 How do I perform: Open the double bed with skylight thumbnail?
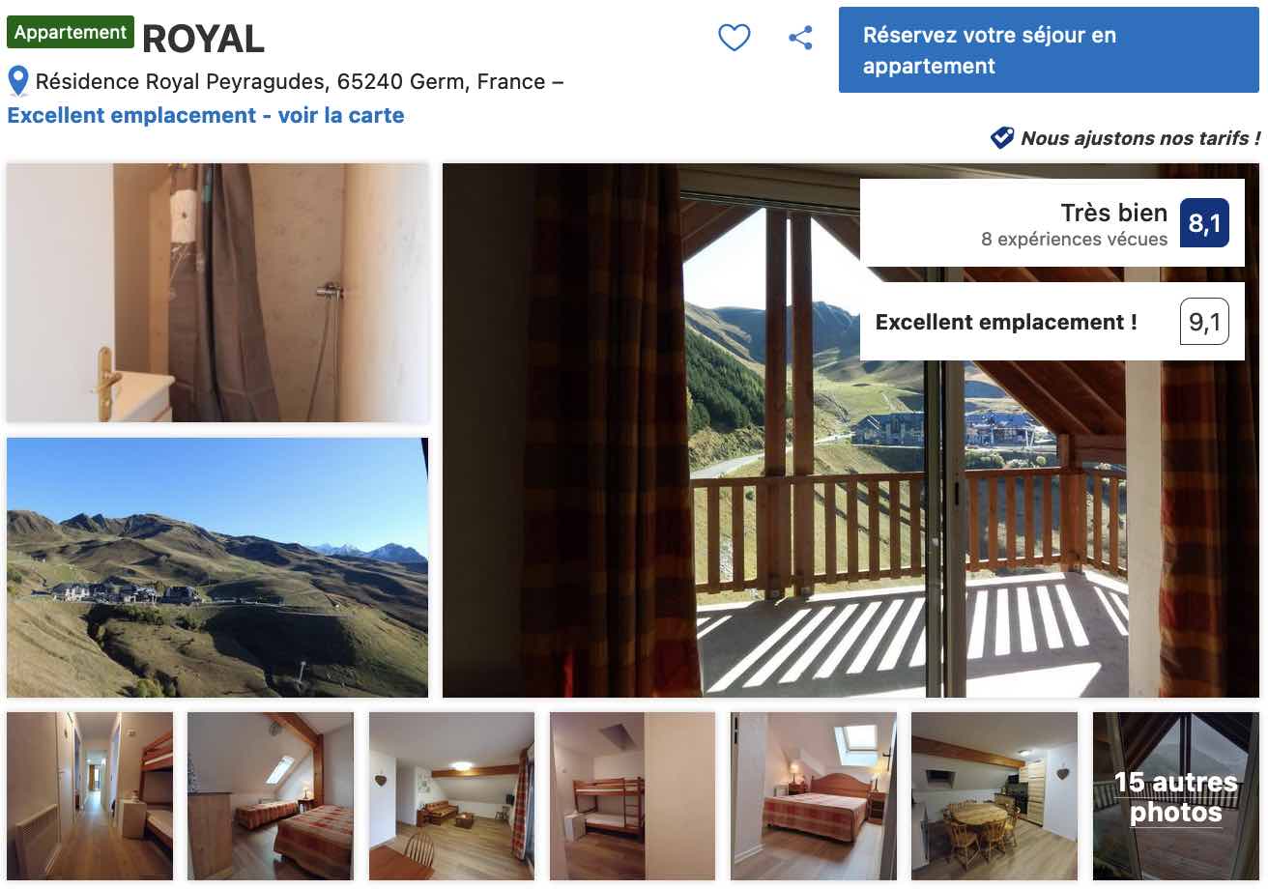pyautogui.click(x=814, y=796)
